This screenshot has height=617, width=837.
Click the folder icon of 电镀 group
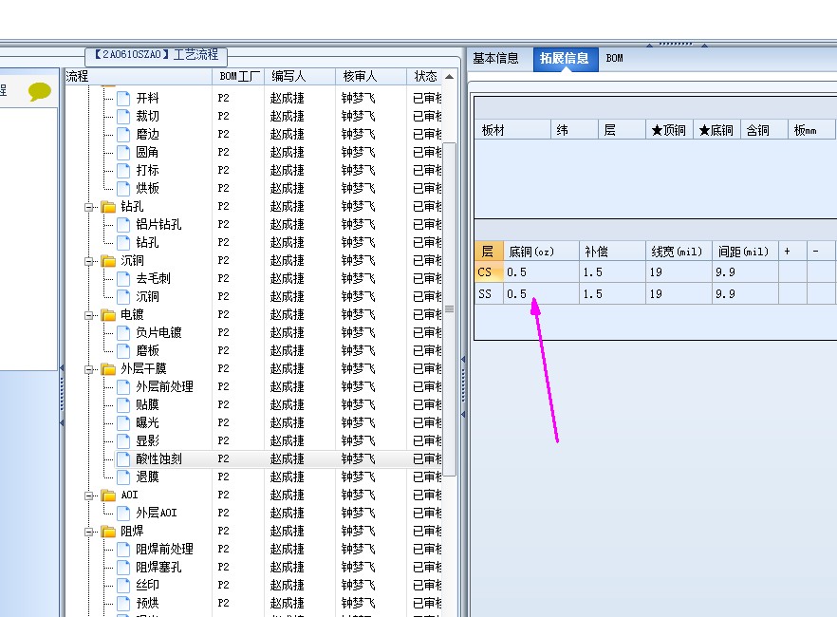pyautogui.click(x=108, y=315)
